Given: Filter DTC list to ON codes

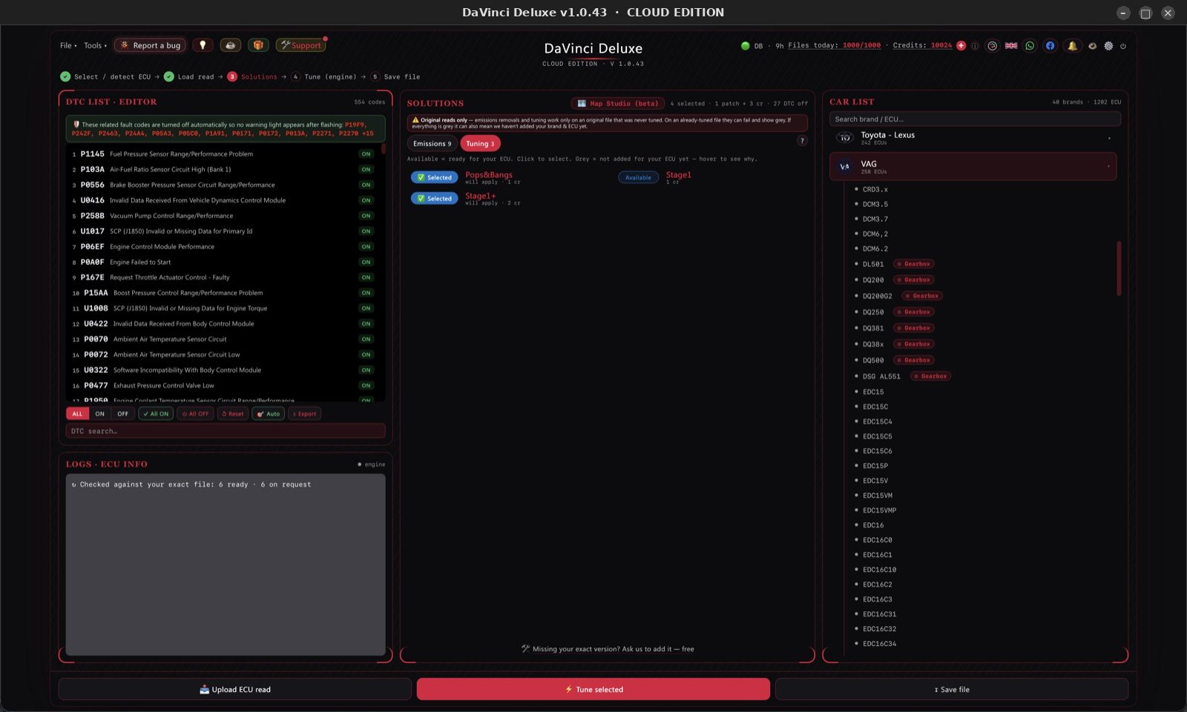Looking at the screenshot, I should coord(100,414).
